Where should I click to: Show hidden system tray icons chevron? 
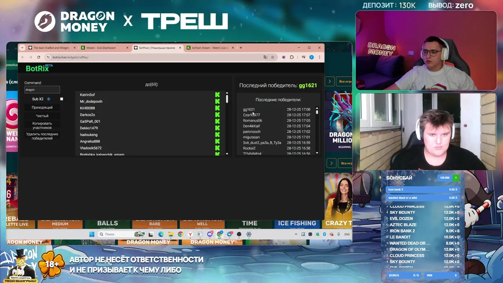pos(296,234)
